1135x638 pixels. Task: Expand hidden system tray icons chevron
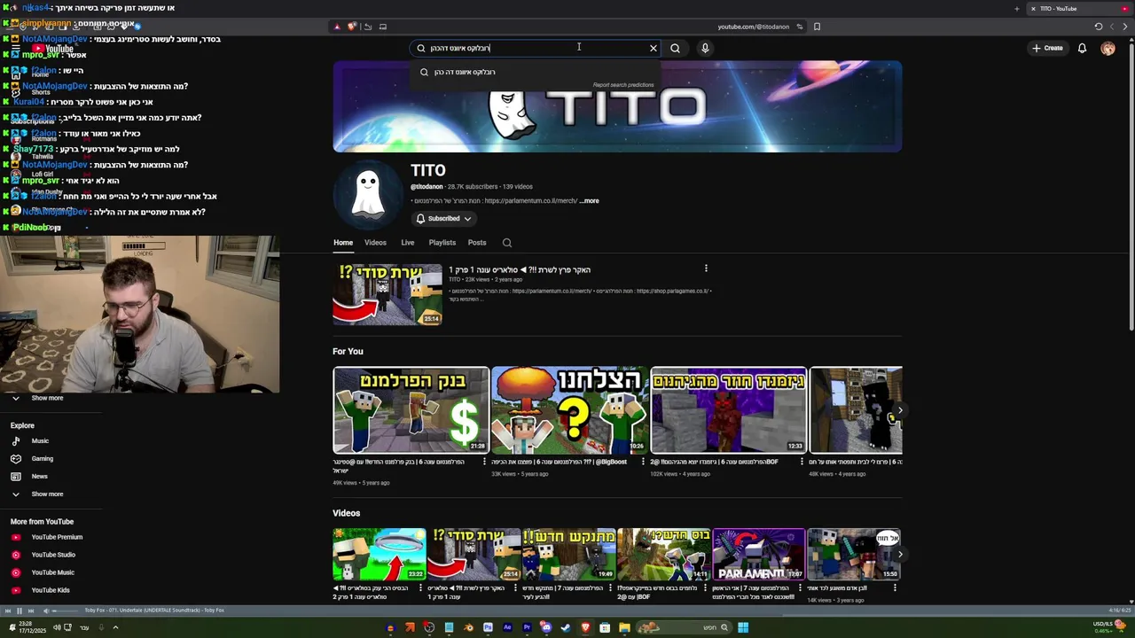[115, 627]
